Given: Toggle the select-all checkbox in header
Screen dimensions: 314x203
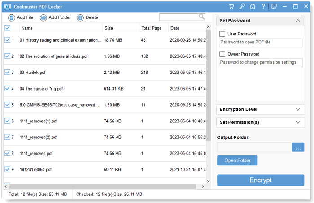Looking at the screenshot, I should click(x=7, y=28).
